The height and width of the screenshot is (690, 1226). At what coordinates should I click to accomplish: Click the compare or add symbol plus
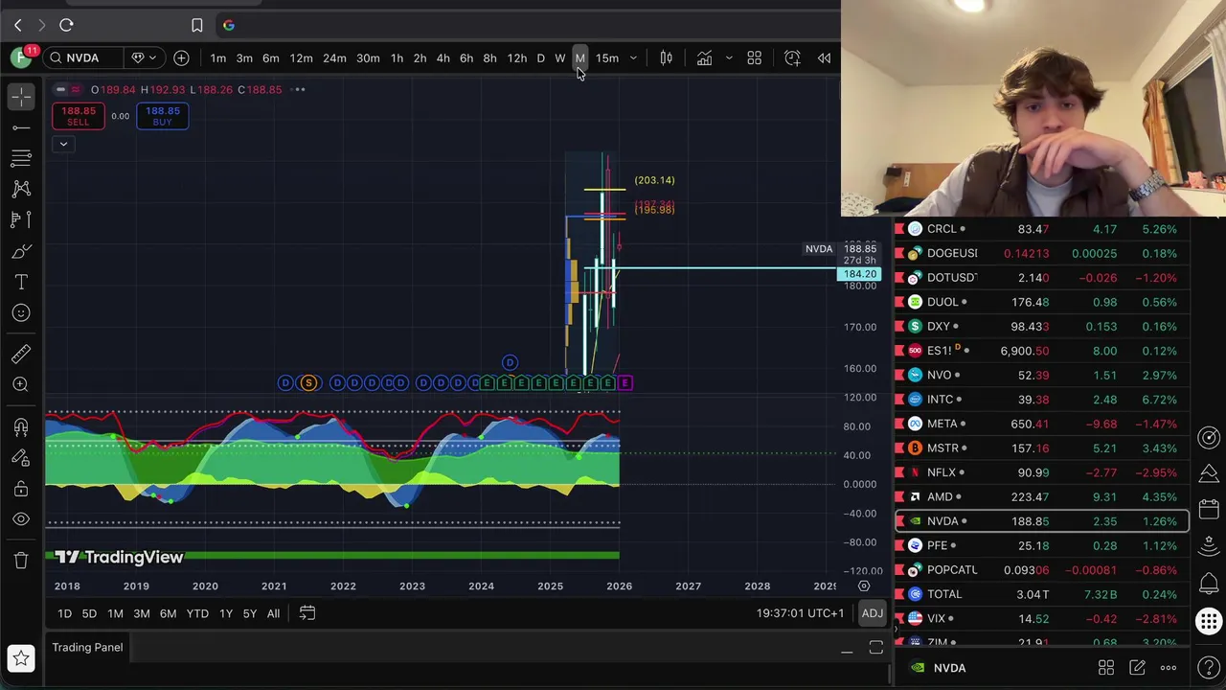tap(181, 58)
